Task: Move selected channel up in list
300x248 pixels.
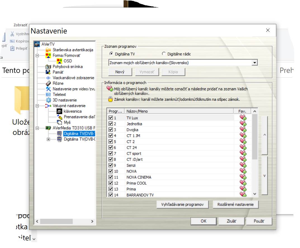Action: 264,135
